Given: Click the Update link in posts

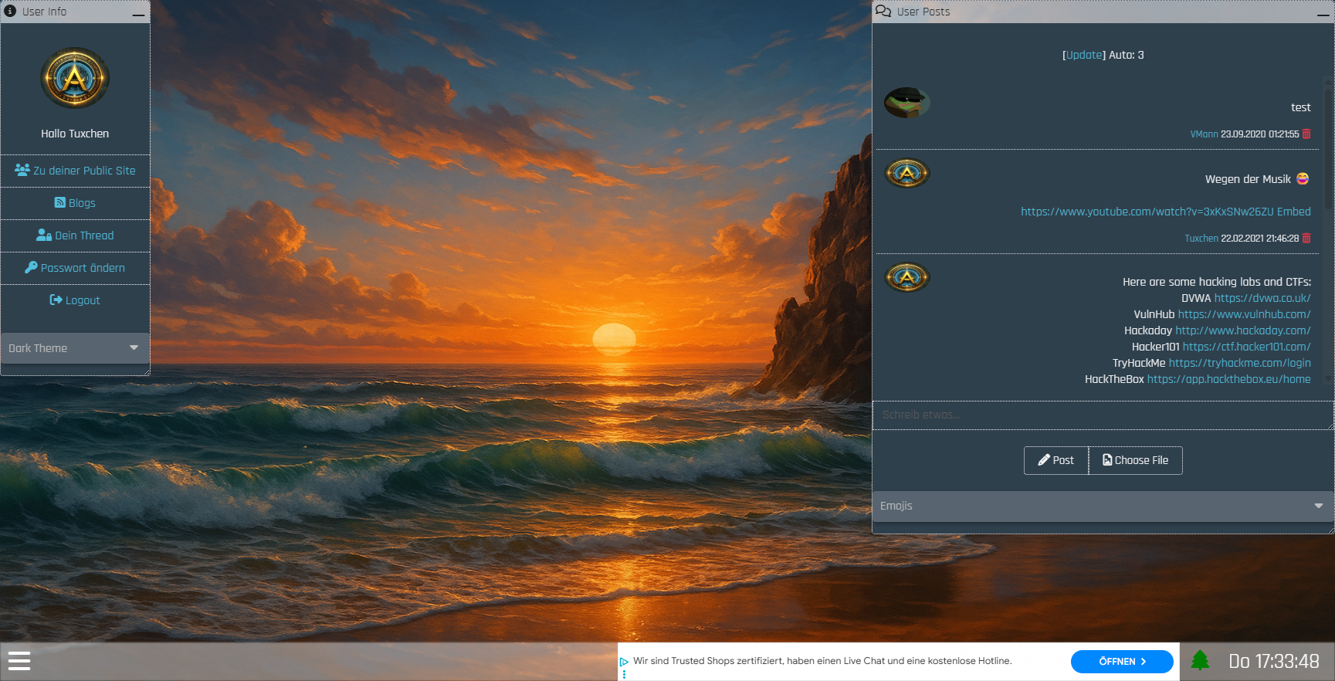Looking at the screenshot, I should (x=1084, y=55).
